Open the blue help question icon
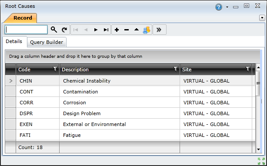Image resolution: width=267 pixels, height=166 pixels. 219,7
